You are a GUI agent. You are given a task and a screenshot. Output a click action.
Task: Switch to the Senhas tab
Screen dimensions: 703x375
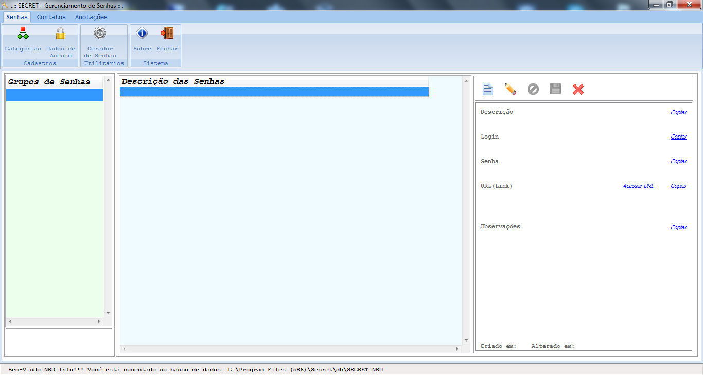coord(17,17)
